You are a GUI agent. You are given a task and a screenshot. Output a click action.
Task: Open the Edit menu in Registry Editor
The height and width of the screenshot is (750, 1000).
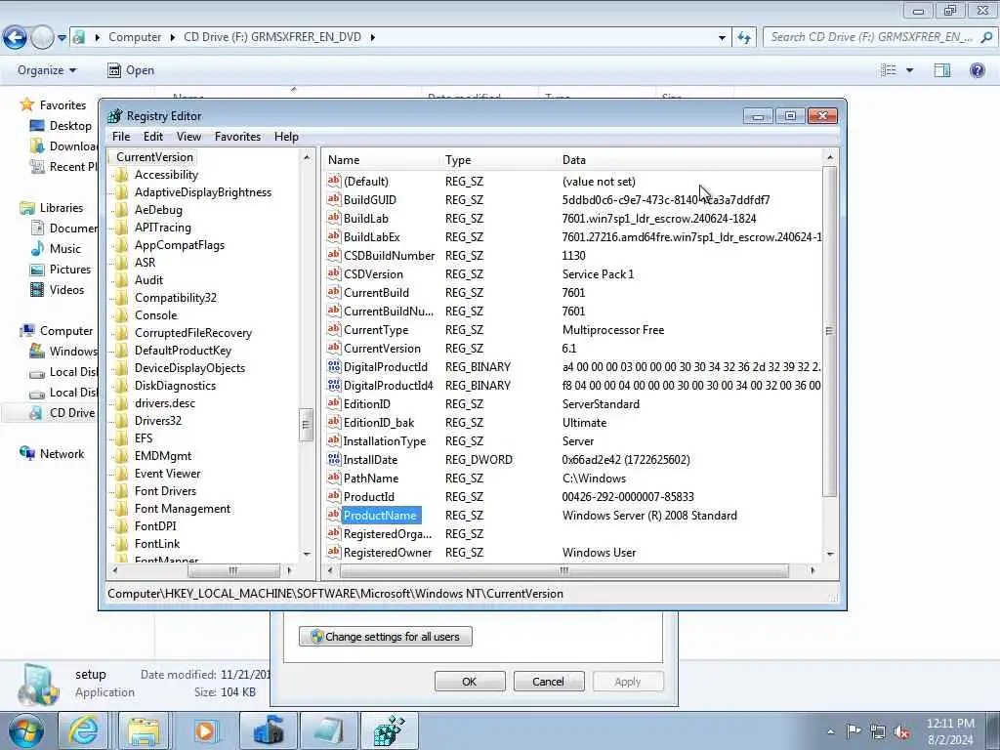[153, 137]
